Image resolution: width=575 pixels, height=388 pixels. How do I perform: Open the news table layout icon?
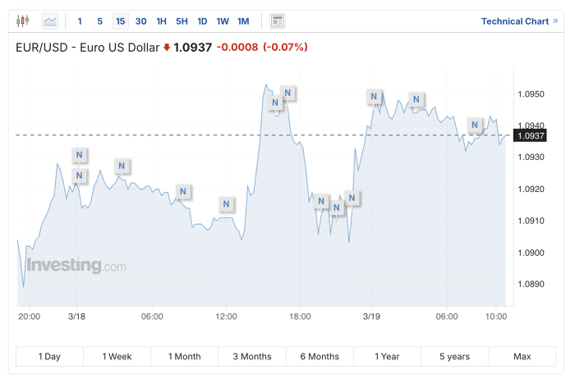click(x=278, y=21)
